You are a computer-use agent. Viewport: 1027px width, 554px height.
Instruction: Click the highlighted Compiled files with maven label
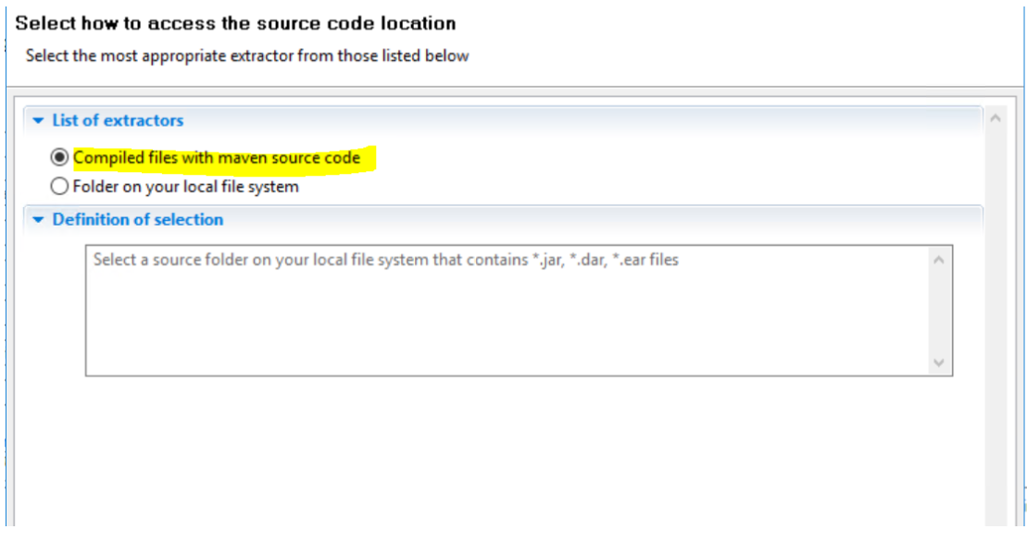pyautogui.click(x=217, y=157)
